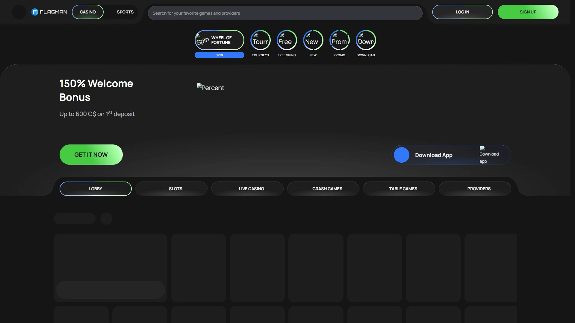The height and width of the screenshot is (323, 575).
Task: Click the Get It Now button
Action: [91, 155]
